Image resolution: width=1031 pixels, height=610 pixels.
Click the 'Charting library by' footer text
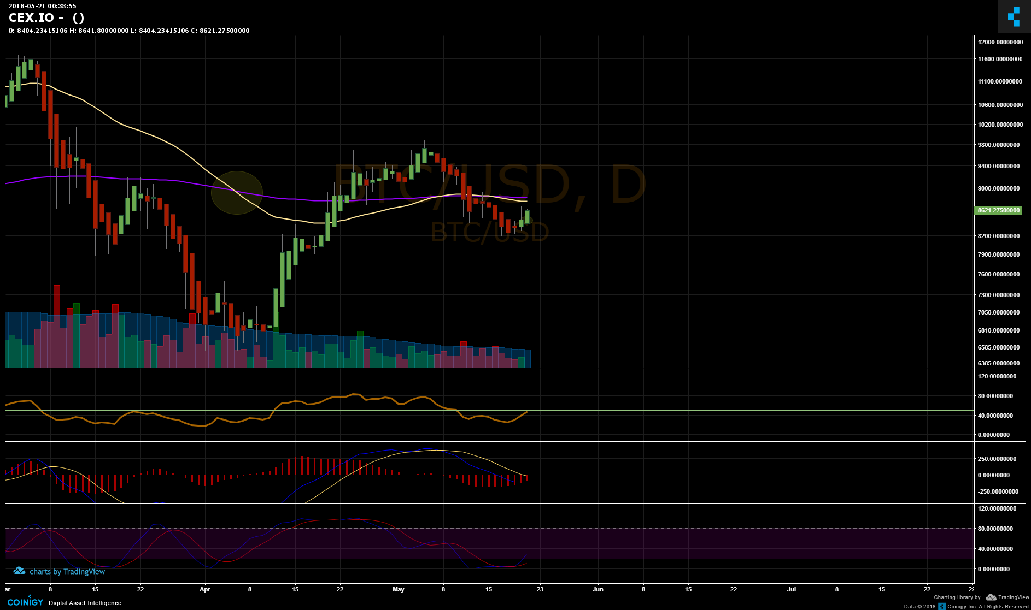click(x=957, y=597)
